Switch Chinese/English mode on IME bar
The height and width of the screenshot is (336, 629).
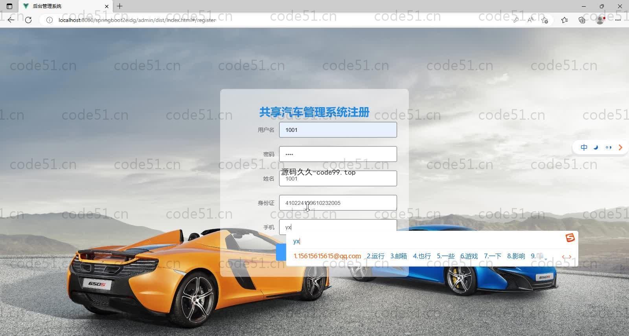[584, 147]
